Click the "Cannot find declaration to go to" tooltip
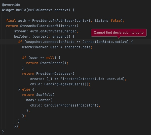151x135 pixels. coord(119,33)
